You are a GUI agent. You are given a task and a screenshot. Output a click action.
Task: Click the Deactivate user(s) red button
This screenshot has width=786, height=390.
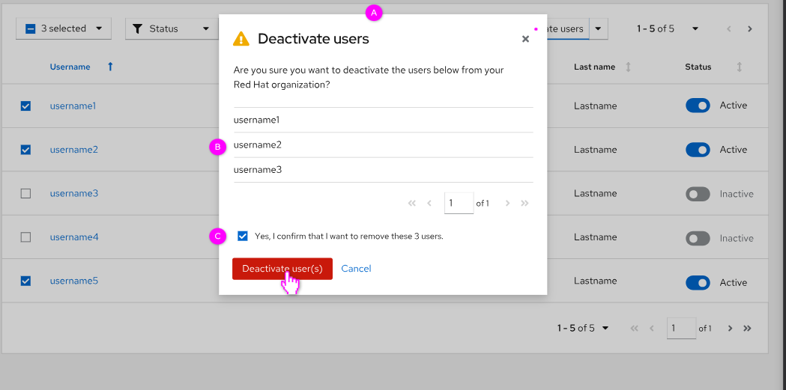tap(282, 269)
